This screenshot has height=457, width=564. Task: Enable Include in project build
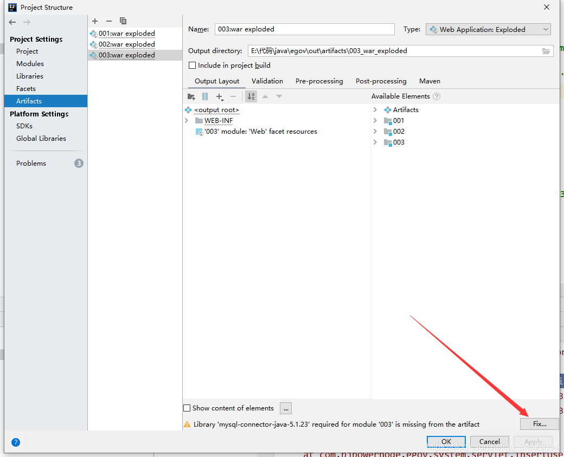click(193, 65)
